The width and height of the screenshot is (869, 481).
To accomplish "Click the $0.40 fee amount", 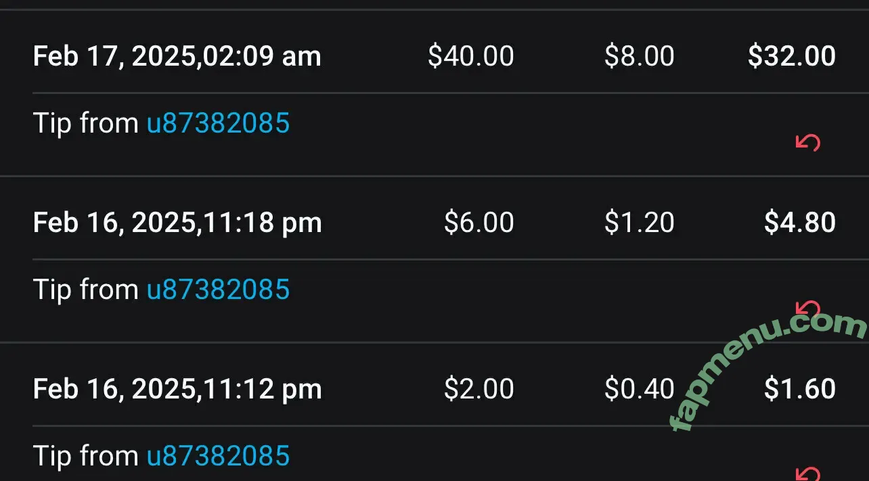I will click(x=639, y=389).
